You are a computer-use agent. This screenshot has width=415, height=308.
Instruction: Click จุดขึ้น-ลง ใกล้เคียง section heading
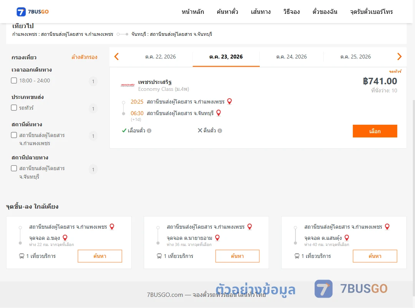32,206
